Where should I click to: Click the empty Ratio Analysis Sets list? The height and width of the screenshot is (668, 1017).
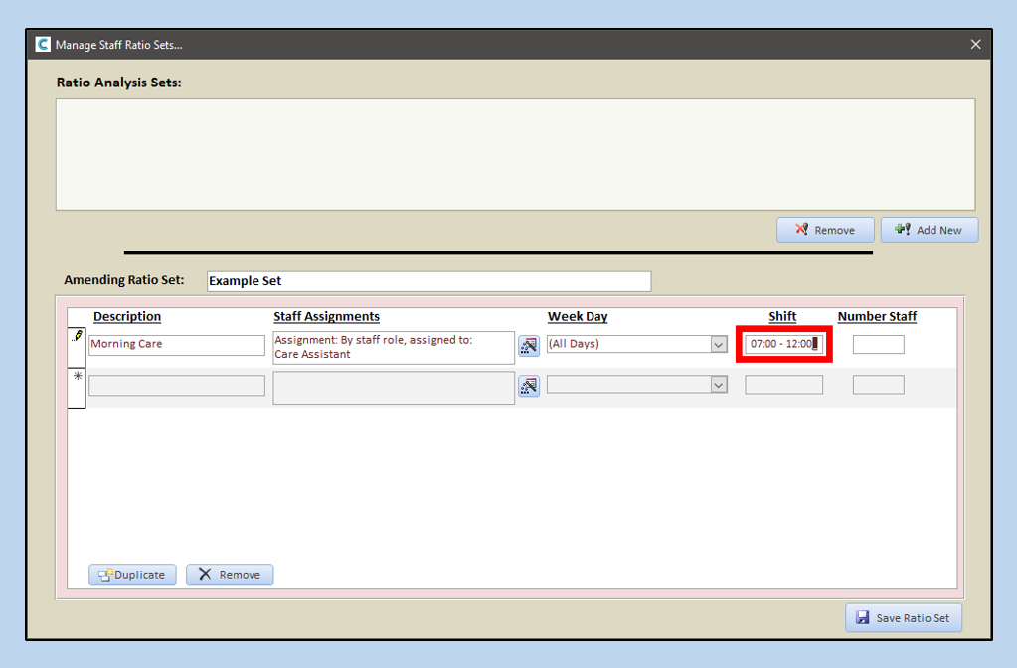[515, 154]
